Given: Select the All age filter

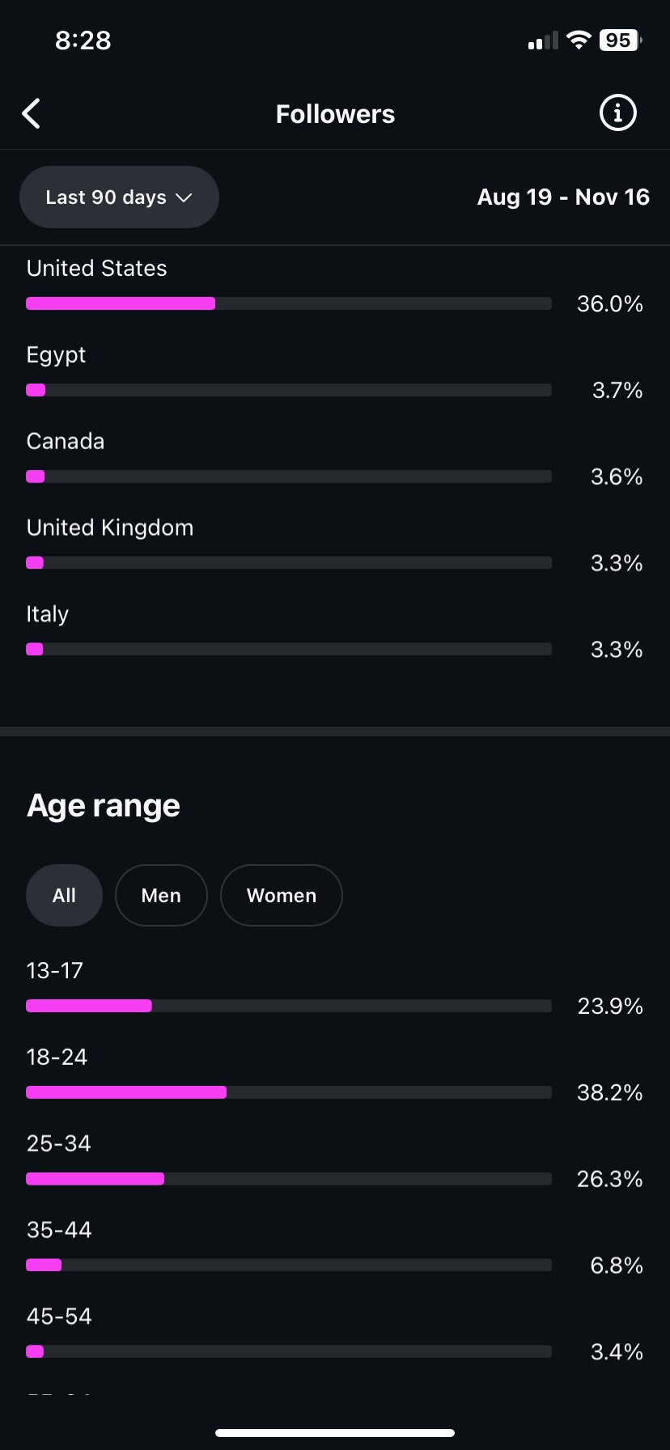Looking at the screenshot, I should pyautogui.click(x=64, y=896).
